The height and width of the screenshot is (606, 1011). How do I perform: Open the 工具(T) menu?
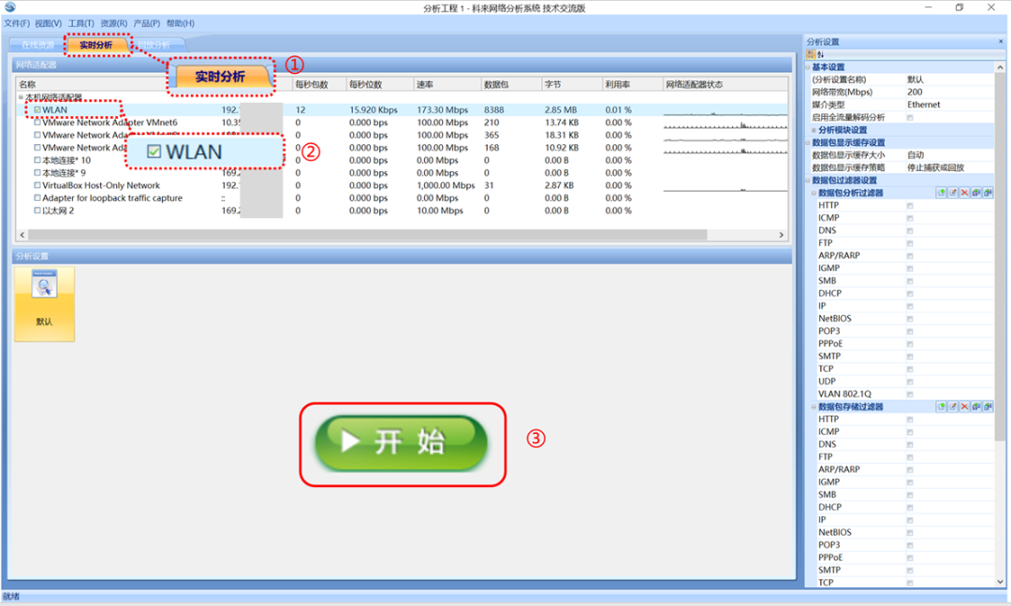(x=81, y=23)
